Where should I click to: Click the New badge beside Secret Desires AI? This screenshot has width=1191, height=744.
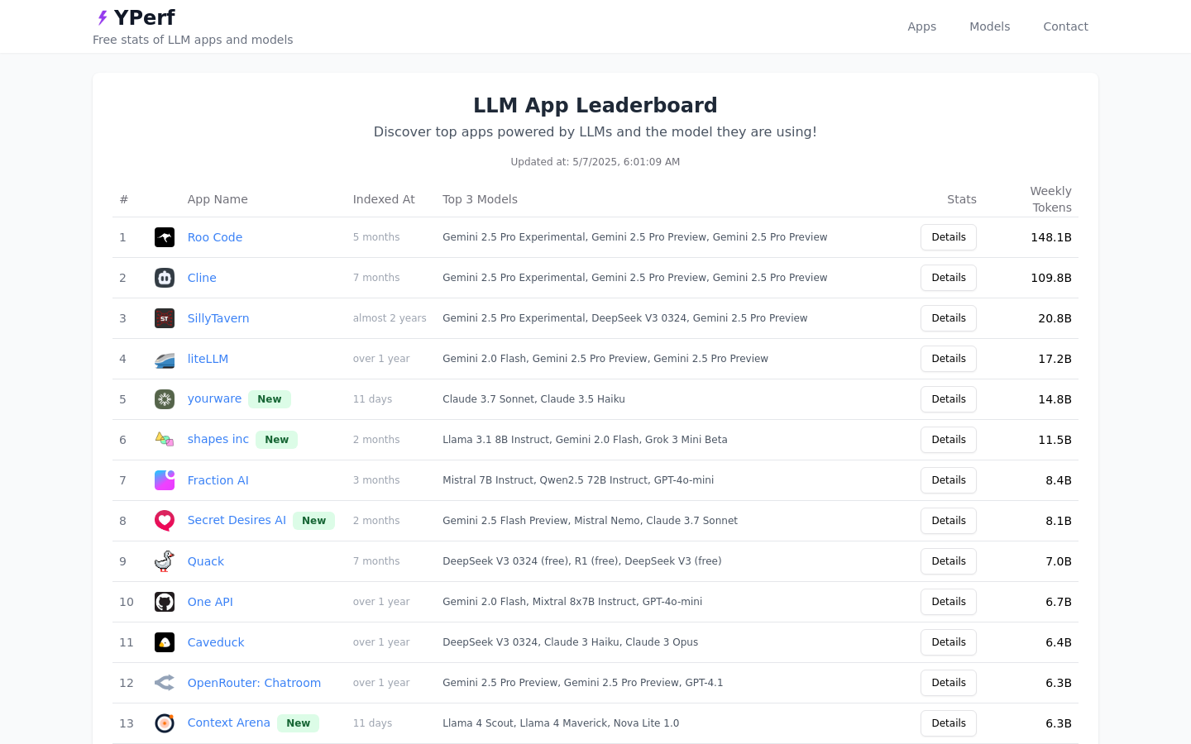314,521
